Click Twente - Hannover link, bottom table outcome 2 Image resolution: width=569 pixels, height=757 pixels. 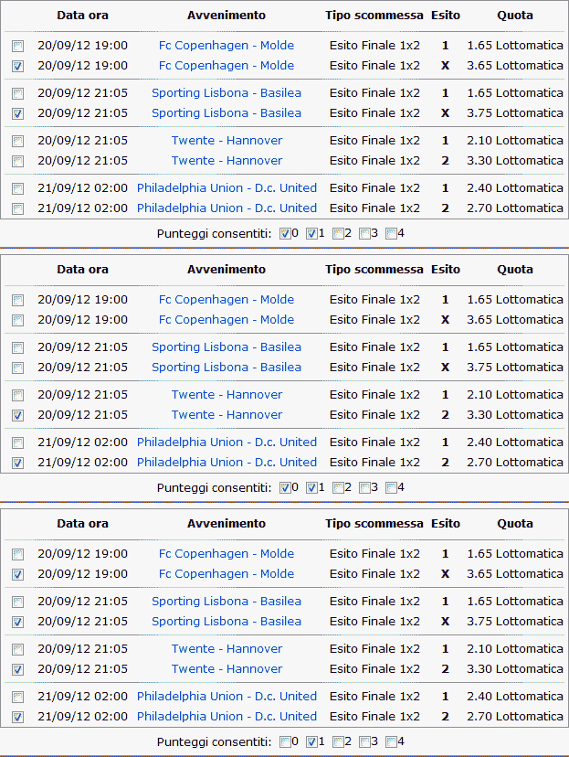coord(227,669)
